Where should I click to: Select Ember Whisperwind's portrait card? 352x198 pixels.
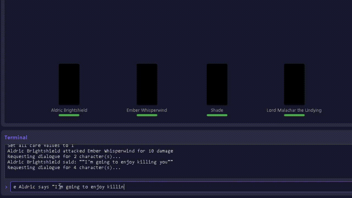[147, 84]
